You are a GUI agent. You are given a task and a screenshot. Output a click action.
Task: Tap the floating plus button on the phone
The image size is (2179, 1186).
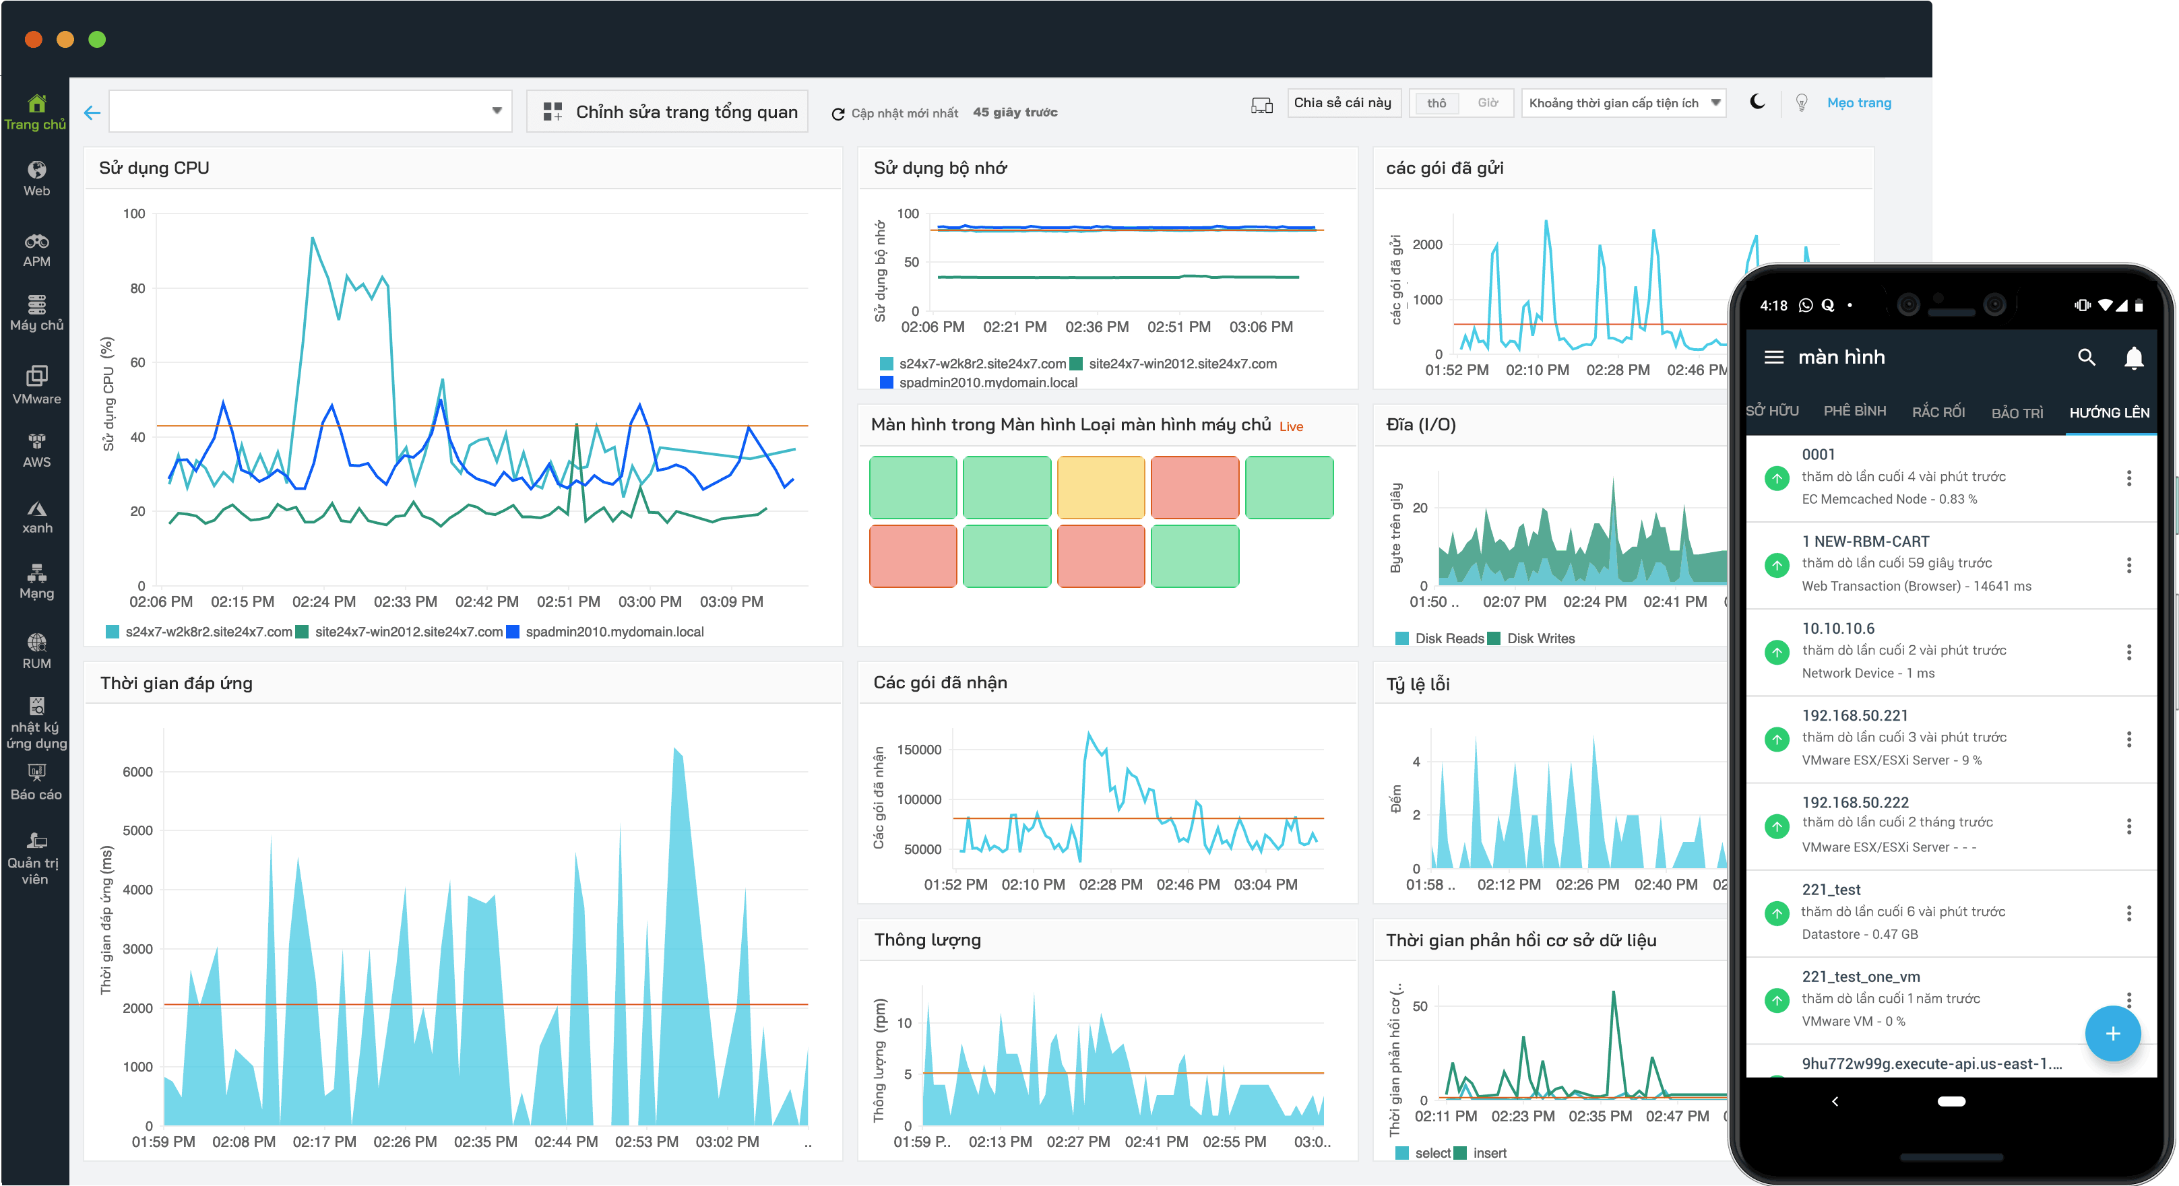click(x=2113, y=1034)
